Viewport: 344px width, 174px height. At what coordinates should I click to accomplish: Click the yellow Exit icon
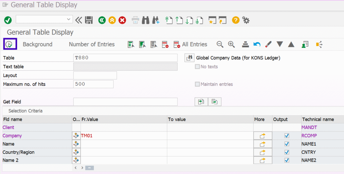point(112,20)
